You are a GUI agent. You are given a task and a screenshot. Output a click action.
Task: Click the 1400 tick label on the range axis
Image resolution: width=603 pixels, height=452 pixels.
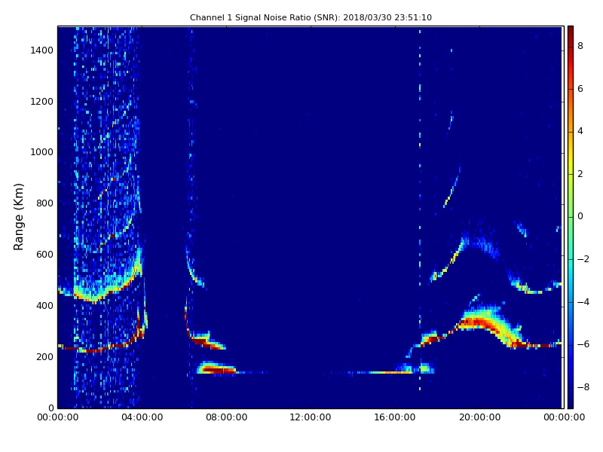coord(42,50)
